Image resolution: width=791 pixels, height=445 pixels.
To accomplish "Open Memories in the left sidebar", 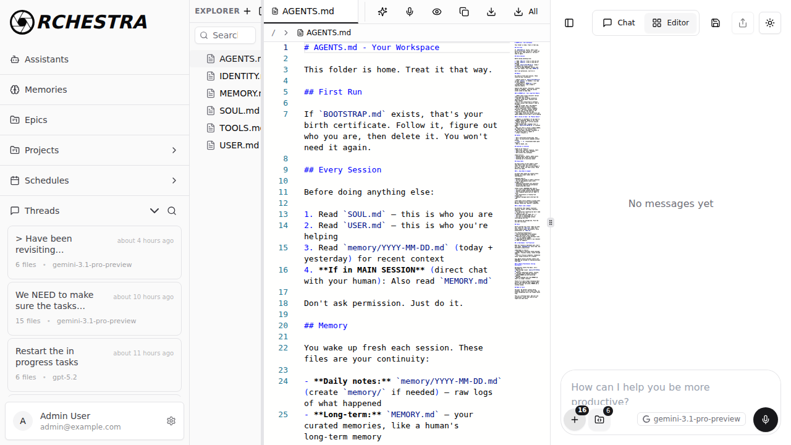I will (x=95, y=90).
